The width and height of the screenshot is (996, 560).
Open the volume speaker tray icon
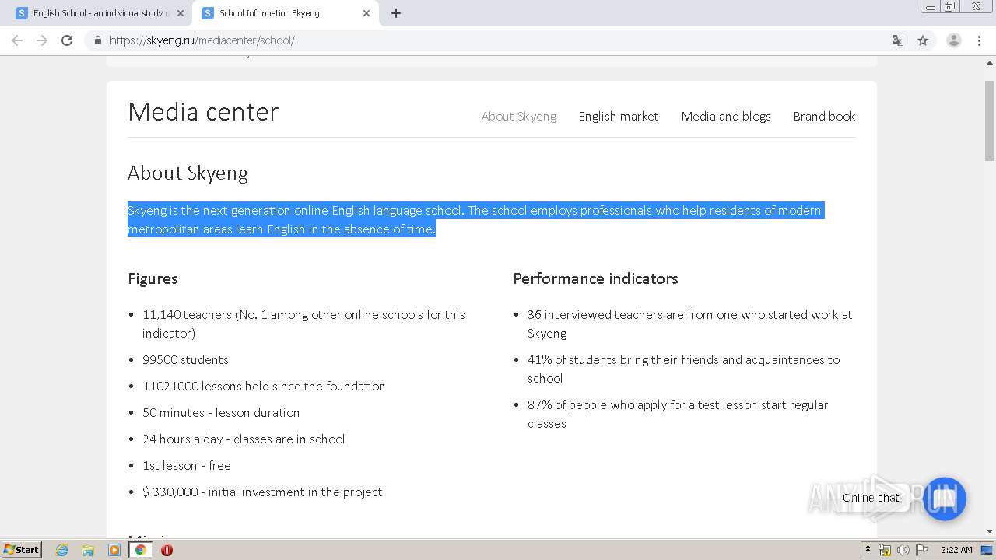903,550
